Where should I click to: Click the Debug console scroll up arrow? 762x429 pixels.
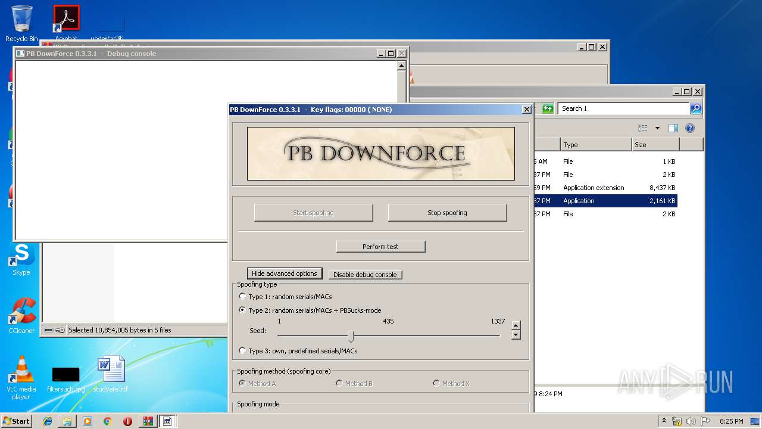point(401,66)
